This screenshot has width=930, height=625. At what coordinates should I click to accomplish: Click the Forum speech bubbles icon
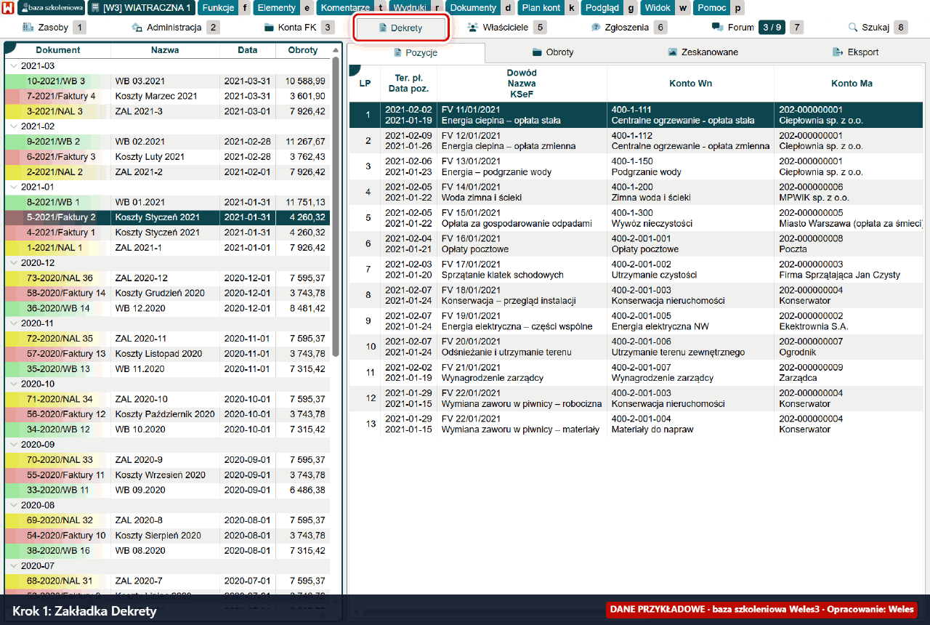pyautogui.click(x=717, y=28)
